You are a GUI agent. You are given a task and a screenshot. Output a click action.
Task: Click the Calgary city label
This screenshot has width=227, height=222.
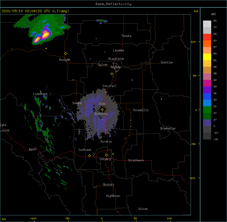(105, 159)
